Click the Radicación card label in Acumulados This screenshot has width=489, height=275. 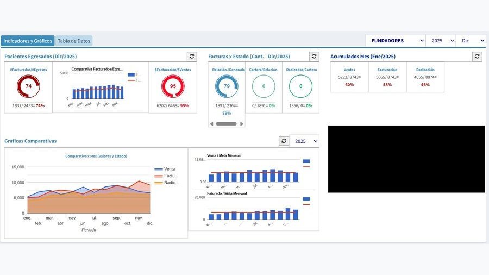coord(425,70)
